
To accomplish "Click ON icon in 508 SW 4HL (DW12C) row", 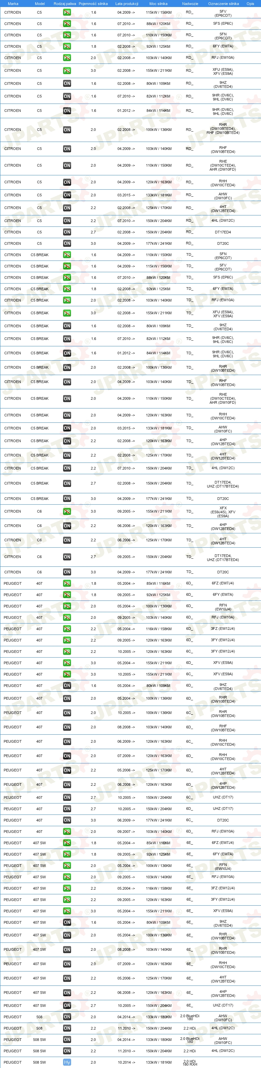I will 67,1051.
